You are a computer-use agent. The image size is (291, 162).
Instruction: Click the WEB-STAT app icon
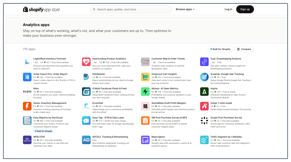(27, 140)
